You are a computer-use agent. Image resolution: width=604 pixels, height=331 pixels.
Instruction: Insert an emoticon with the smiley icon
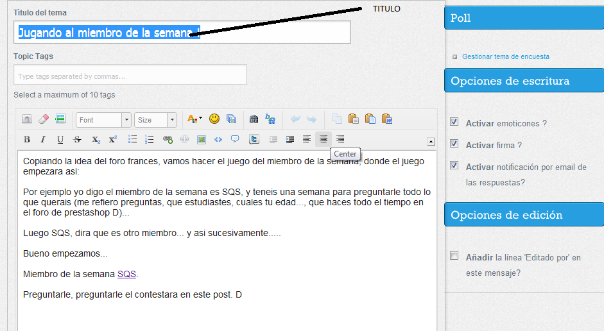(x=214, y=119)
